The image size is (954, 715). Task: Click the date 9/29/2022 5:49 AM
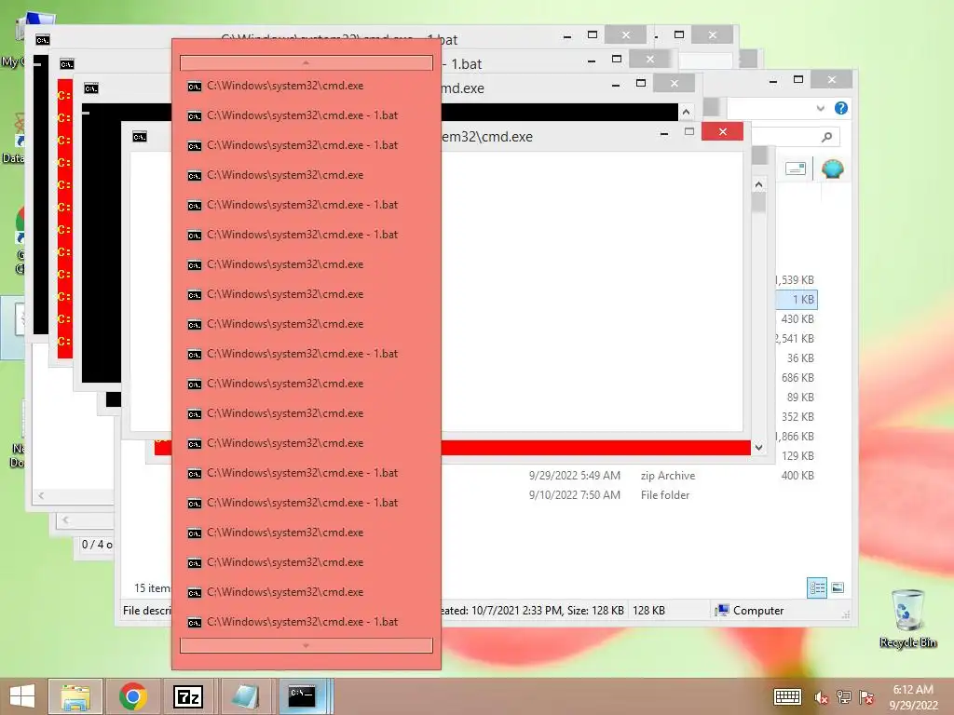tap(574, 476)
